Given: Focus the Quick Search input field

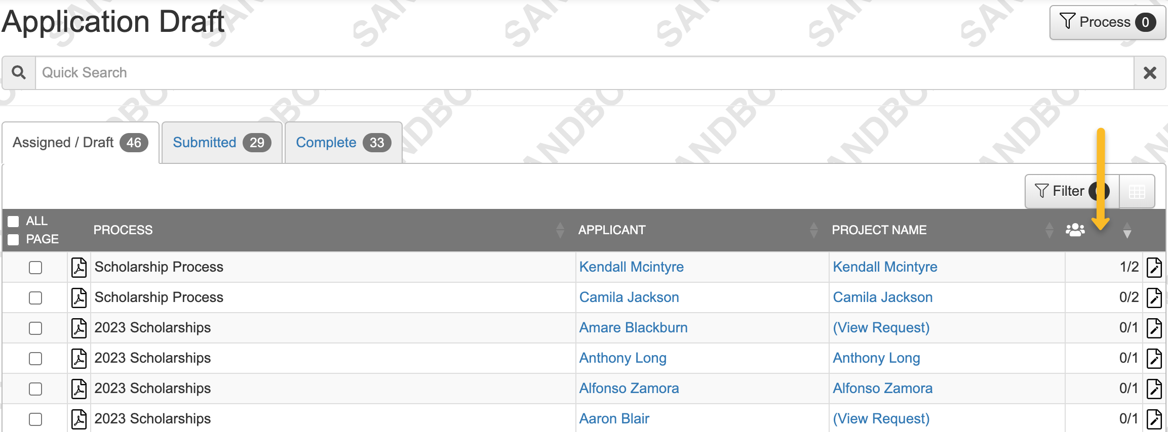Looking at the screenshot, I should tap(585, 73).
